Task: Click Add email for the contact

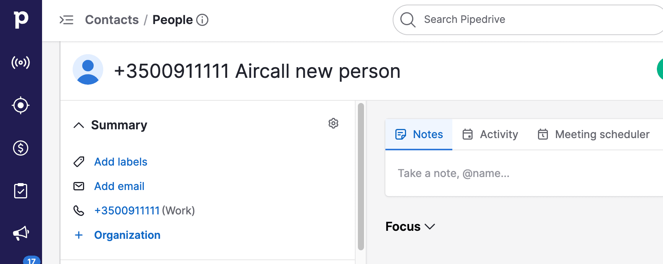Action: 119,186
